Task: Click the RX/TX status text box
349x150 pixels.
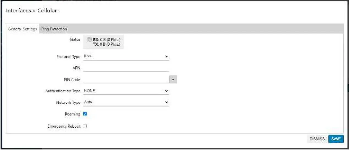Action: click(x=106, y=42)
